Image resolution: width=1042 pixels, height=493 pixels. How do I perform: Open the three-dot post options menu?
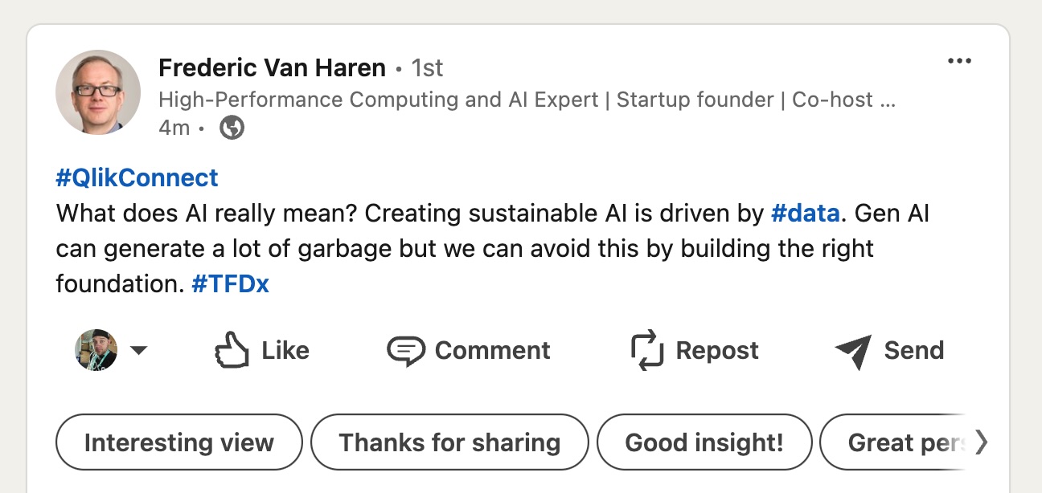point(959,62)
